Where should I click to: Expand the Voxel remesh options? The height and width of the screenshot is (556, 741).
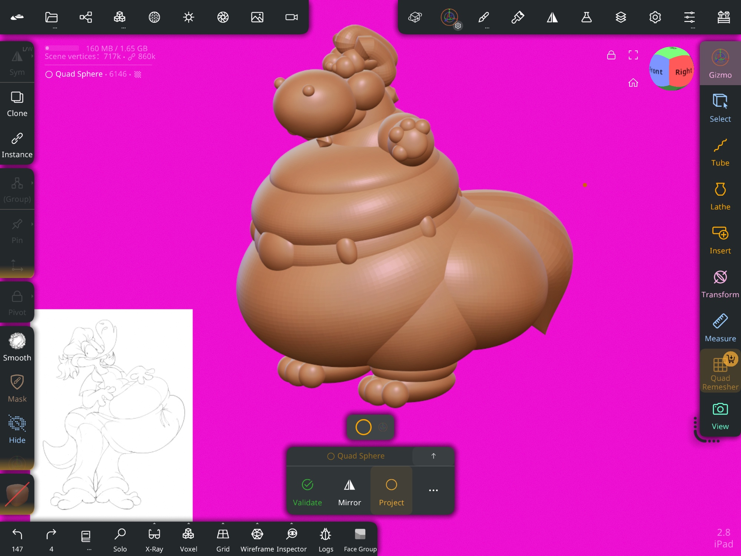pos(189,524)
